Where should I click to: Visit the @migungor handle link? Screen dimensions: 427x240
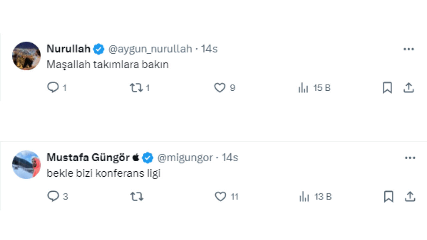(x=185, y=158)
